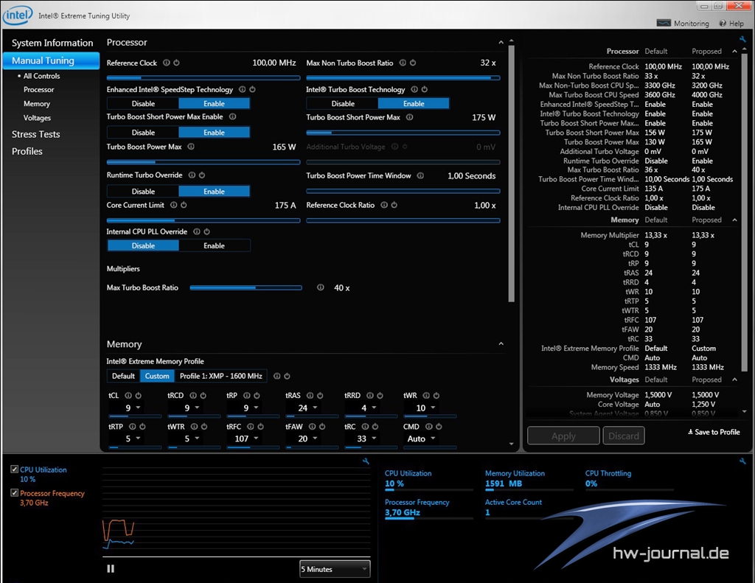Image resolution: width=755 pixels, height=583 pixels.
Task: Click the info icon for Internal CPU PLL Override
Action: point(196,231)
